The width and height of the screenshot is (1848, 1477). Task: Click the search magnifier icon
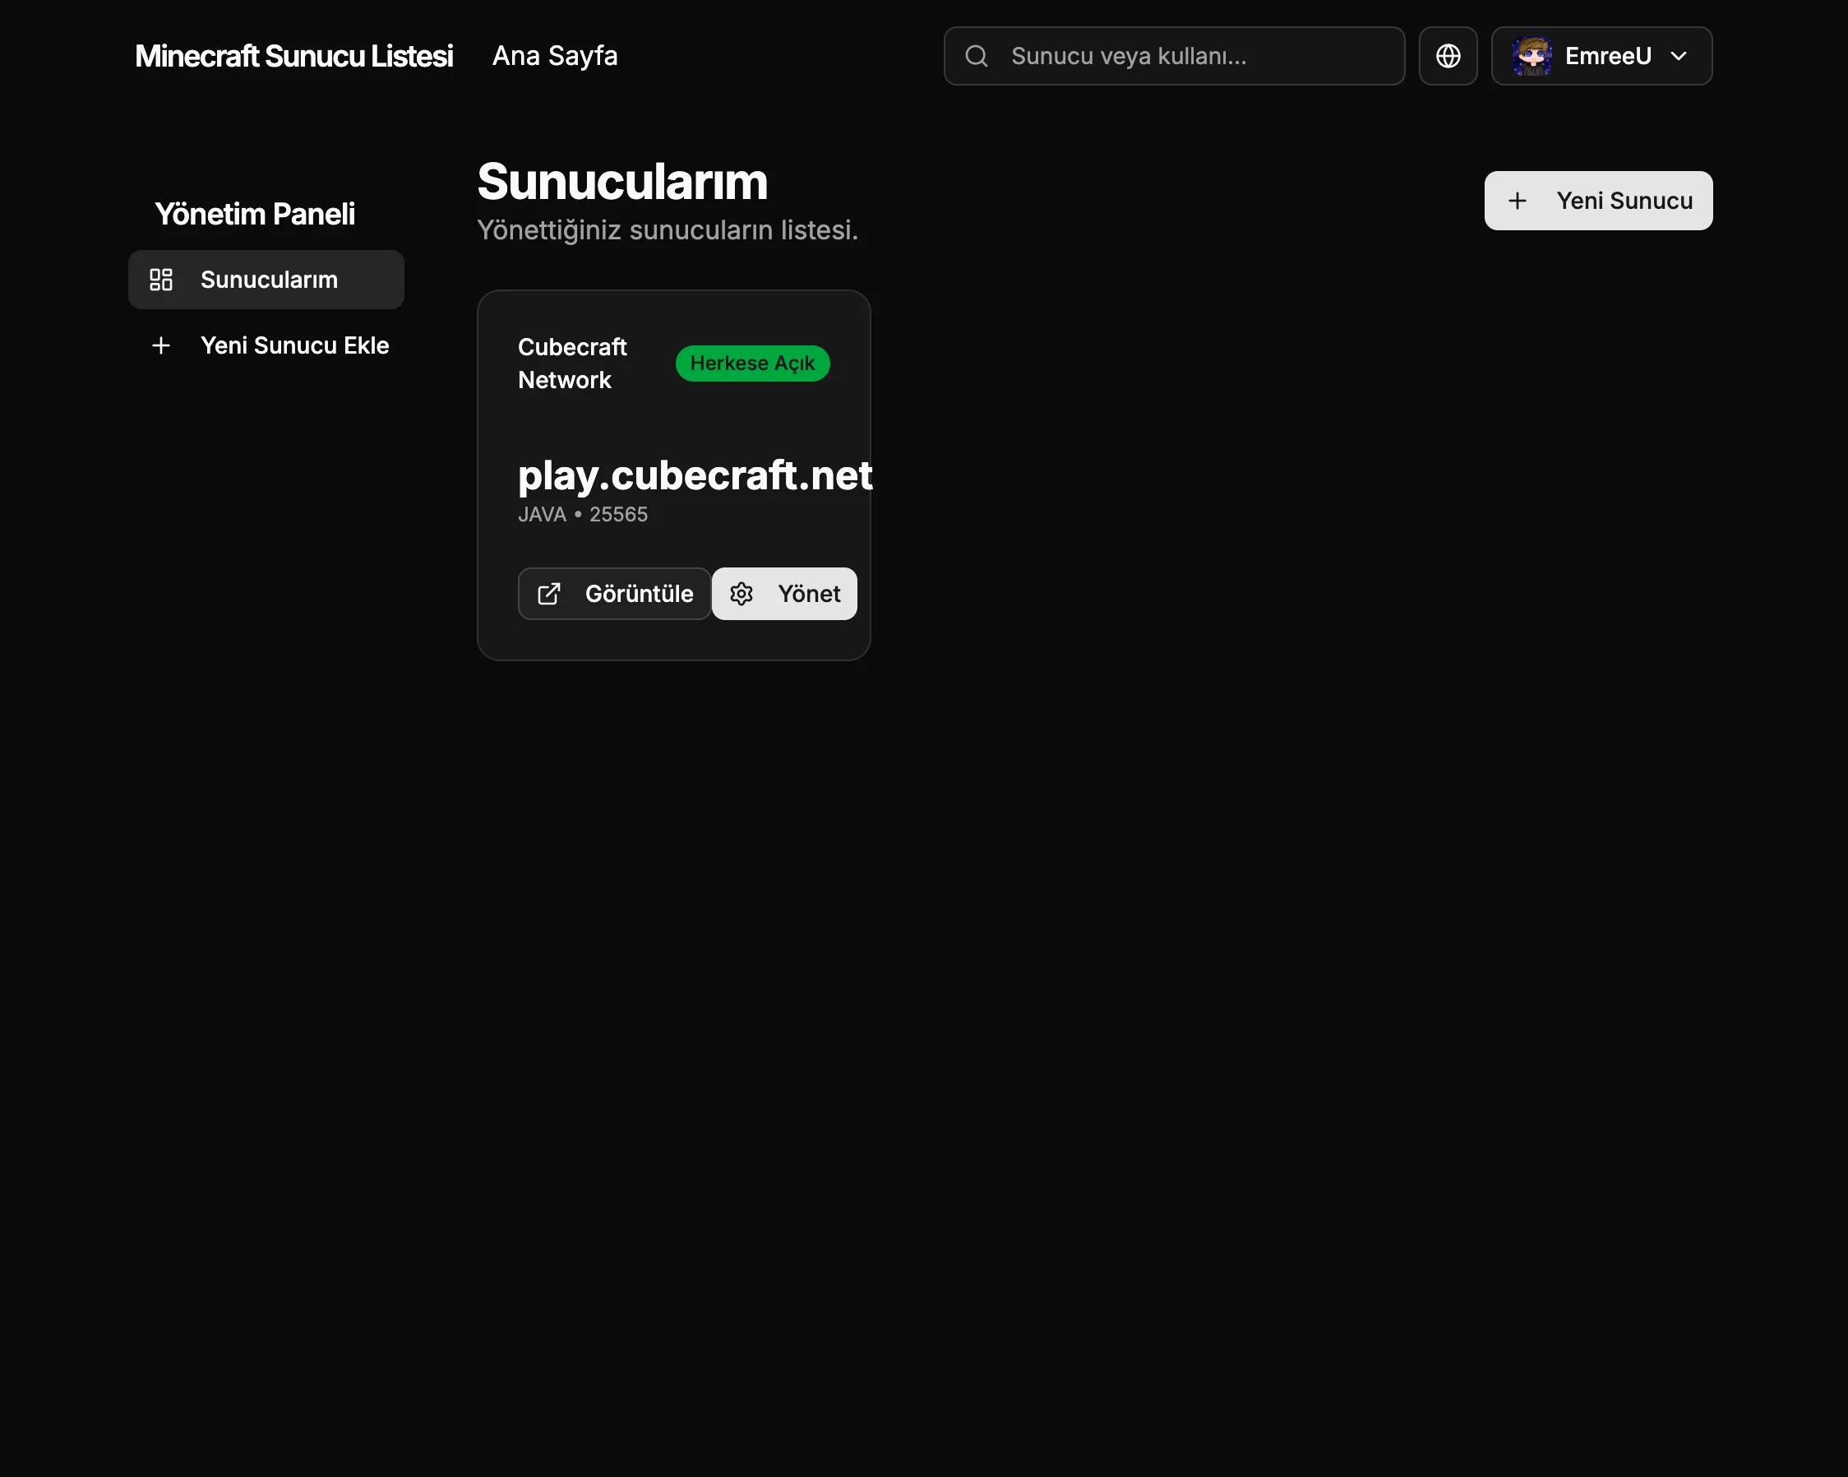(x=977, y=56)
